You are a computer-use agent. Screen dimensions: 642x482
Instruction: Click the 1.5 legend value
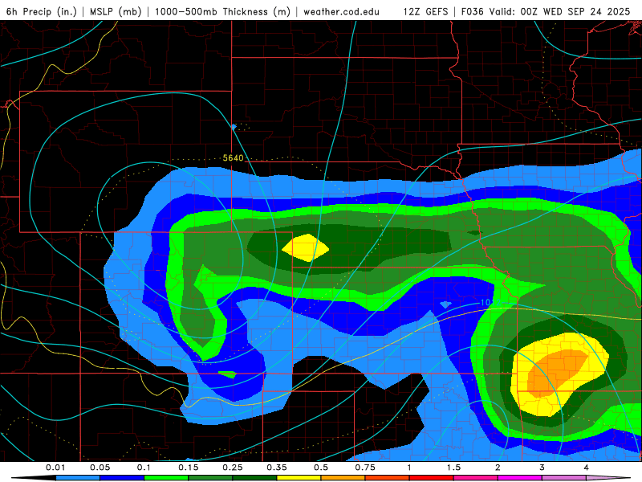pyautogui.click(x=453, y=468)
